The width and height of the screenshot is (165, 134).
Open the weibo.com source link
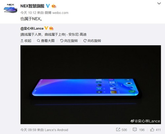[60, 13]
